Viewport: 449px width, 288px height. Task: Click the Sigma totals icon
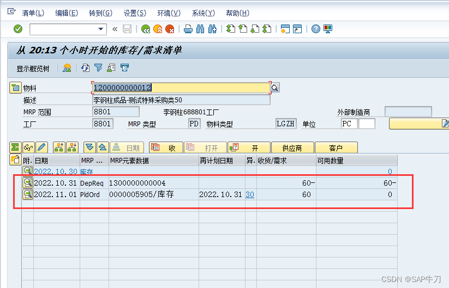click(x=15, y=148)
